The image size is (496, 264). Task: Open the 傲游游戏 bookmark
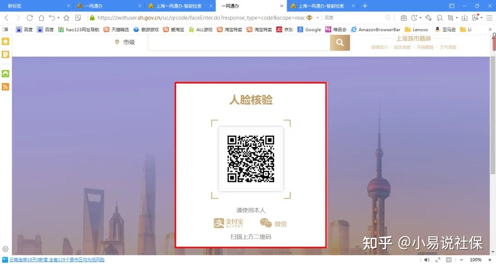click(146, 29)
